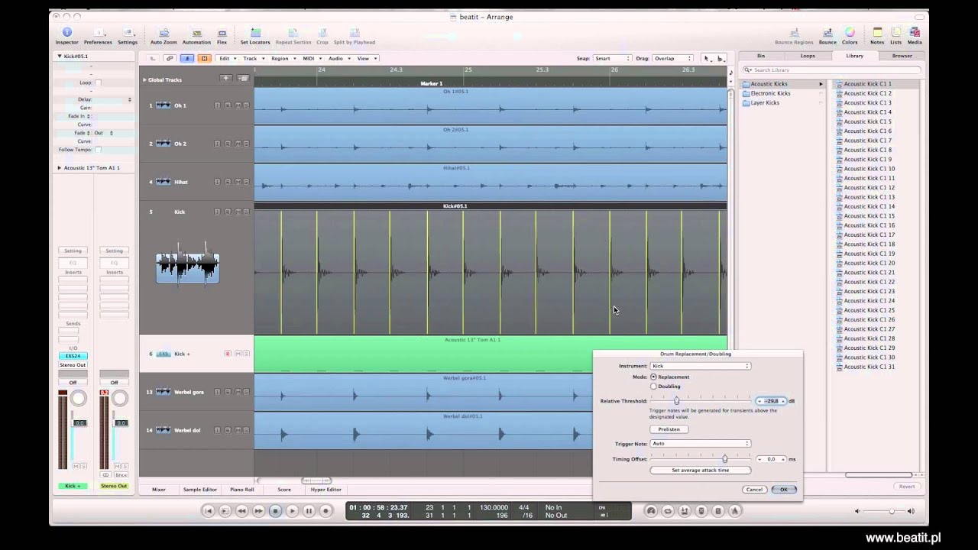This screenshot has height=550, width=978.
Task: Pause playback in the transport
Action: pos(309,511)
